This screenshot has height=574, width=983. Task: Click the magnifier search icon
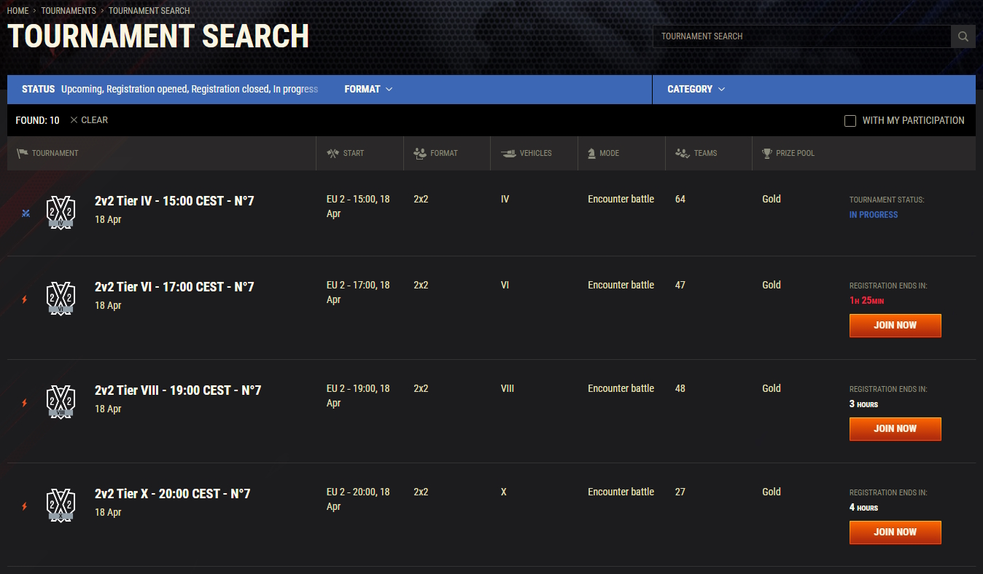click(963, 36)
